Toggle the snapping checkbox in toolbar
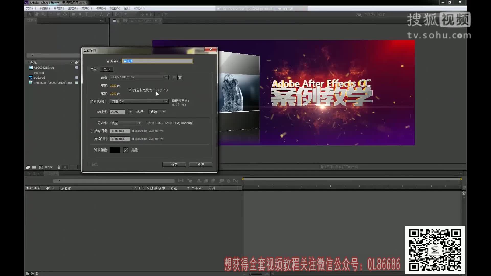Screen dimensions: 491x276 coord(159,15)
